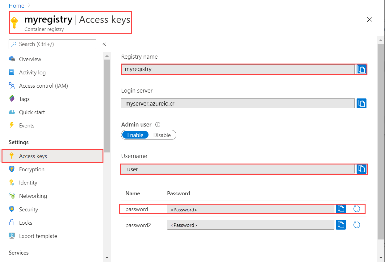Open the Events section

click(26, 125)
